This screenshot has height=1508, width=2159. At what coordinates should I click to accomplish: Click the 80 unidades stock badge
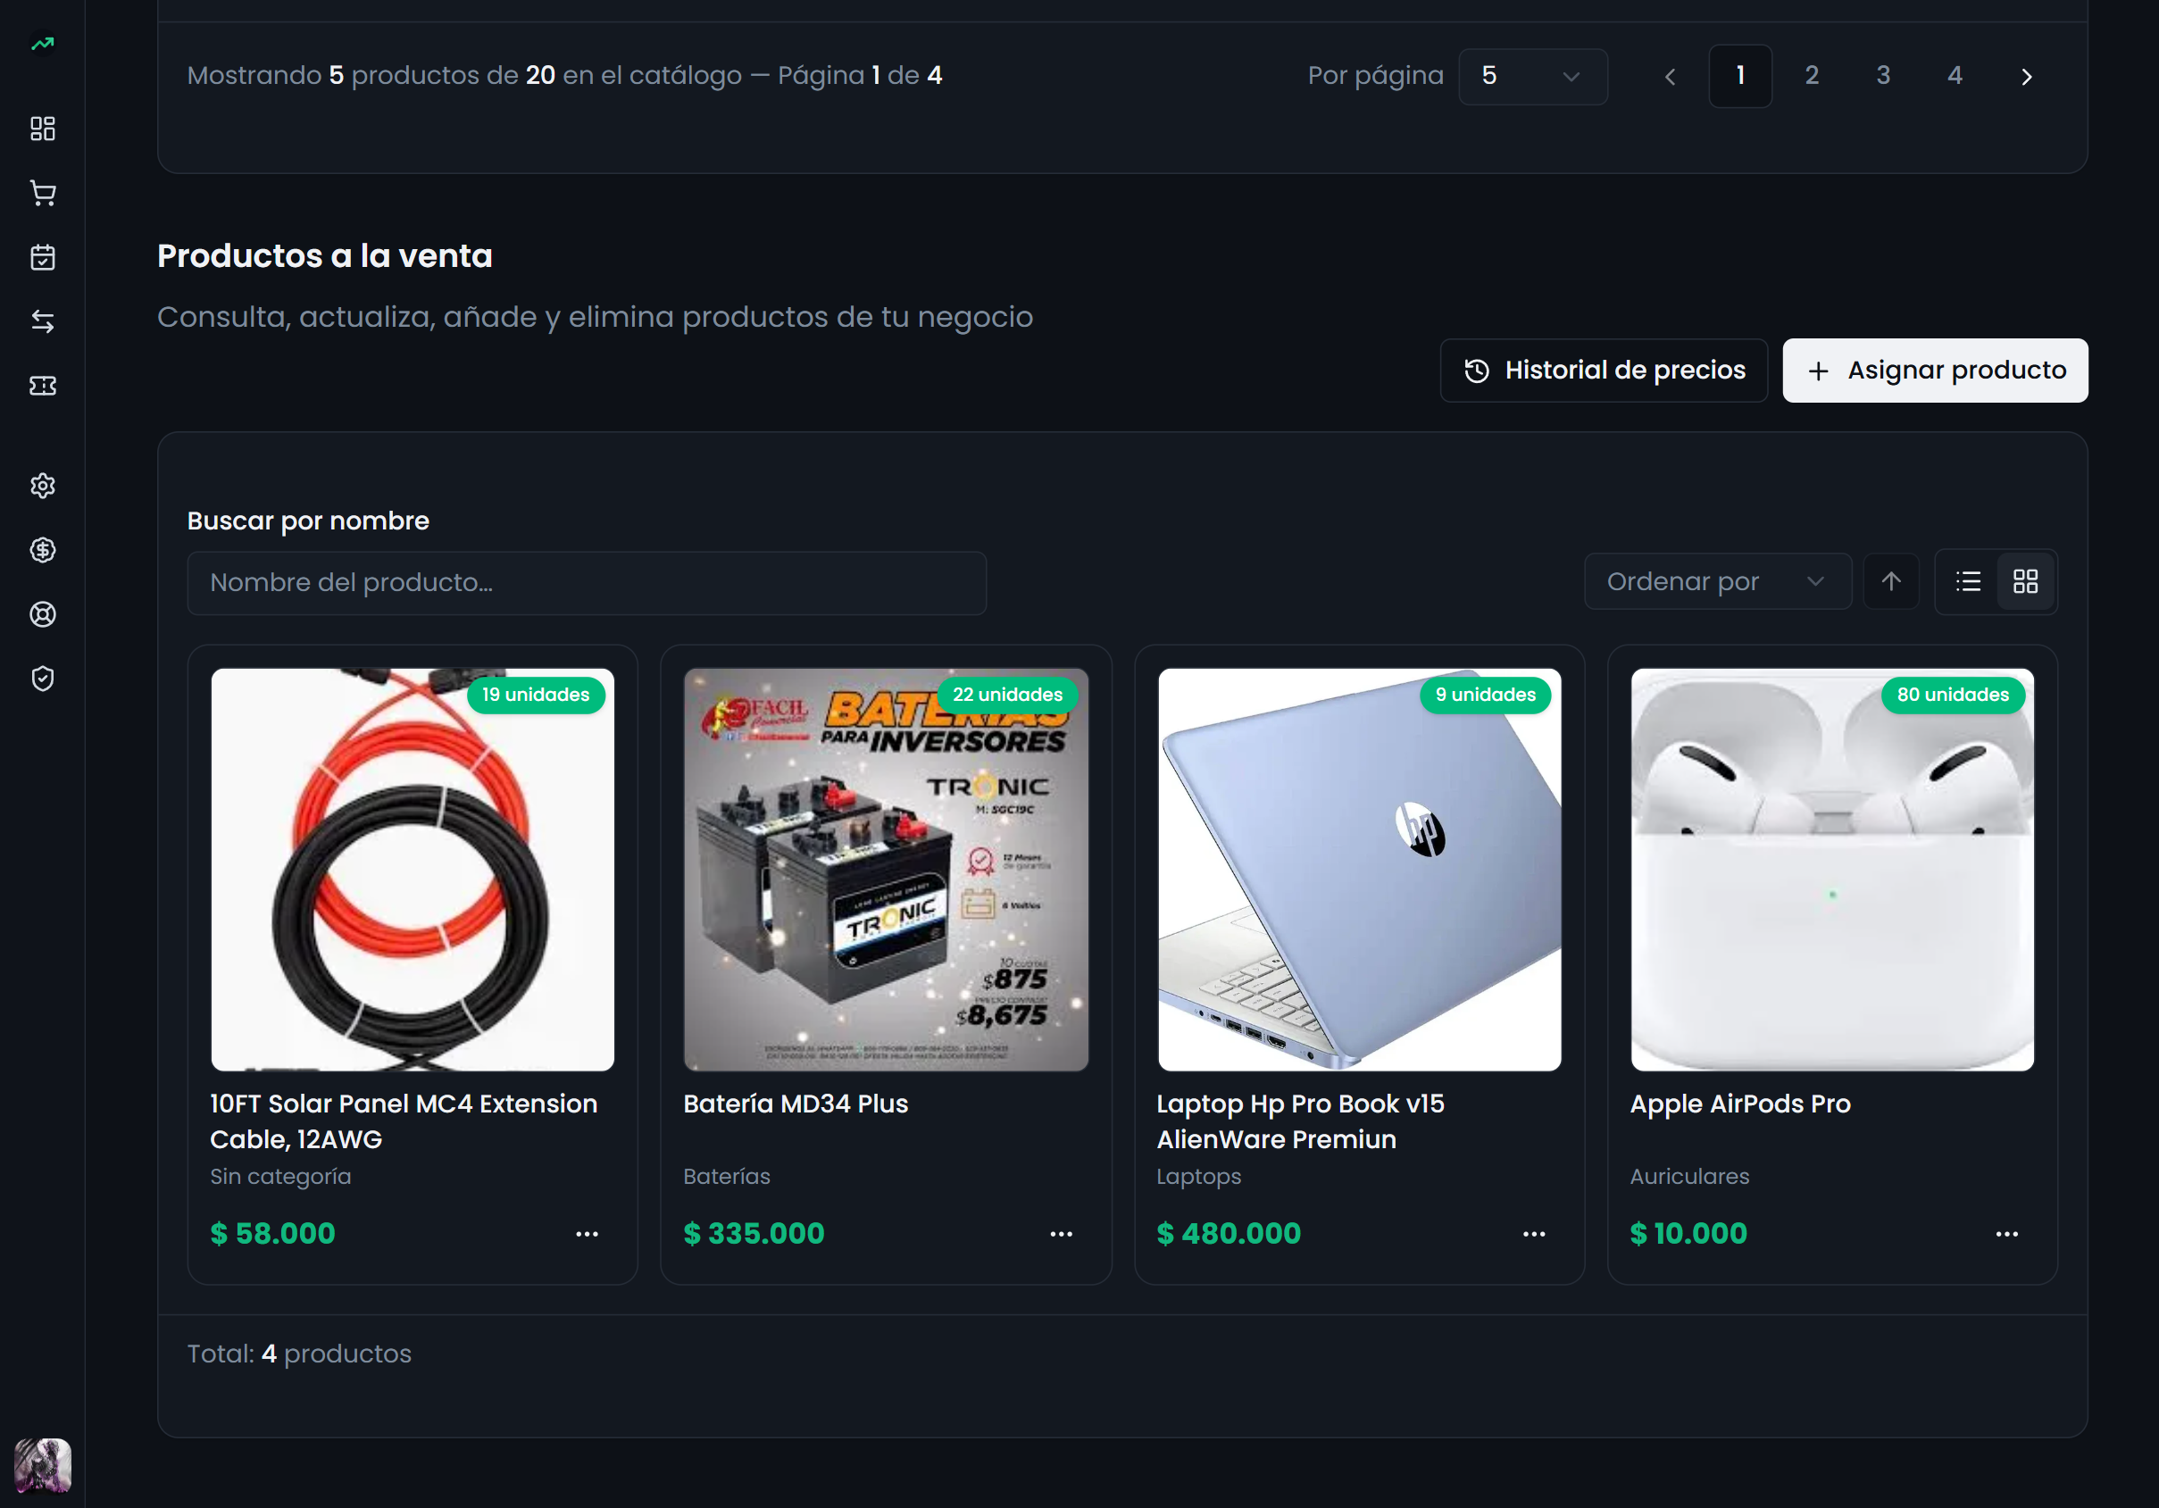pyautogui.click(x=1953, y=695)
